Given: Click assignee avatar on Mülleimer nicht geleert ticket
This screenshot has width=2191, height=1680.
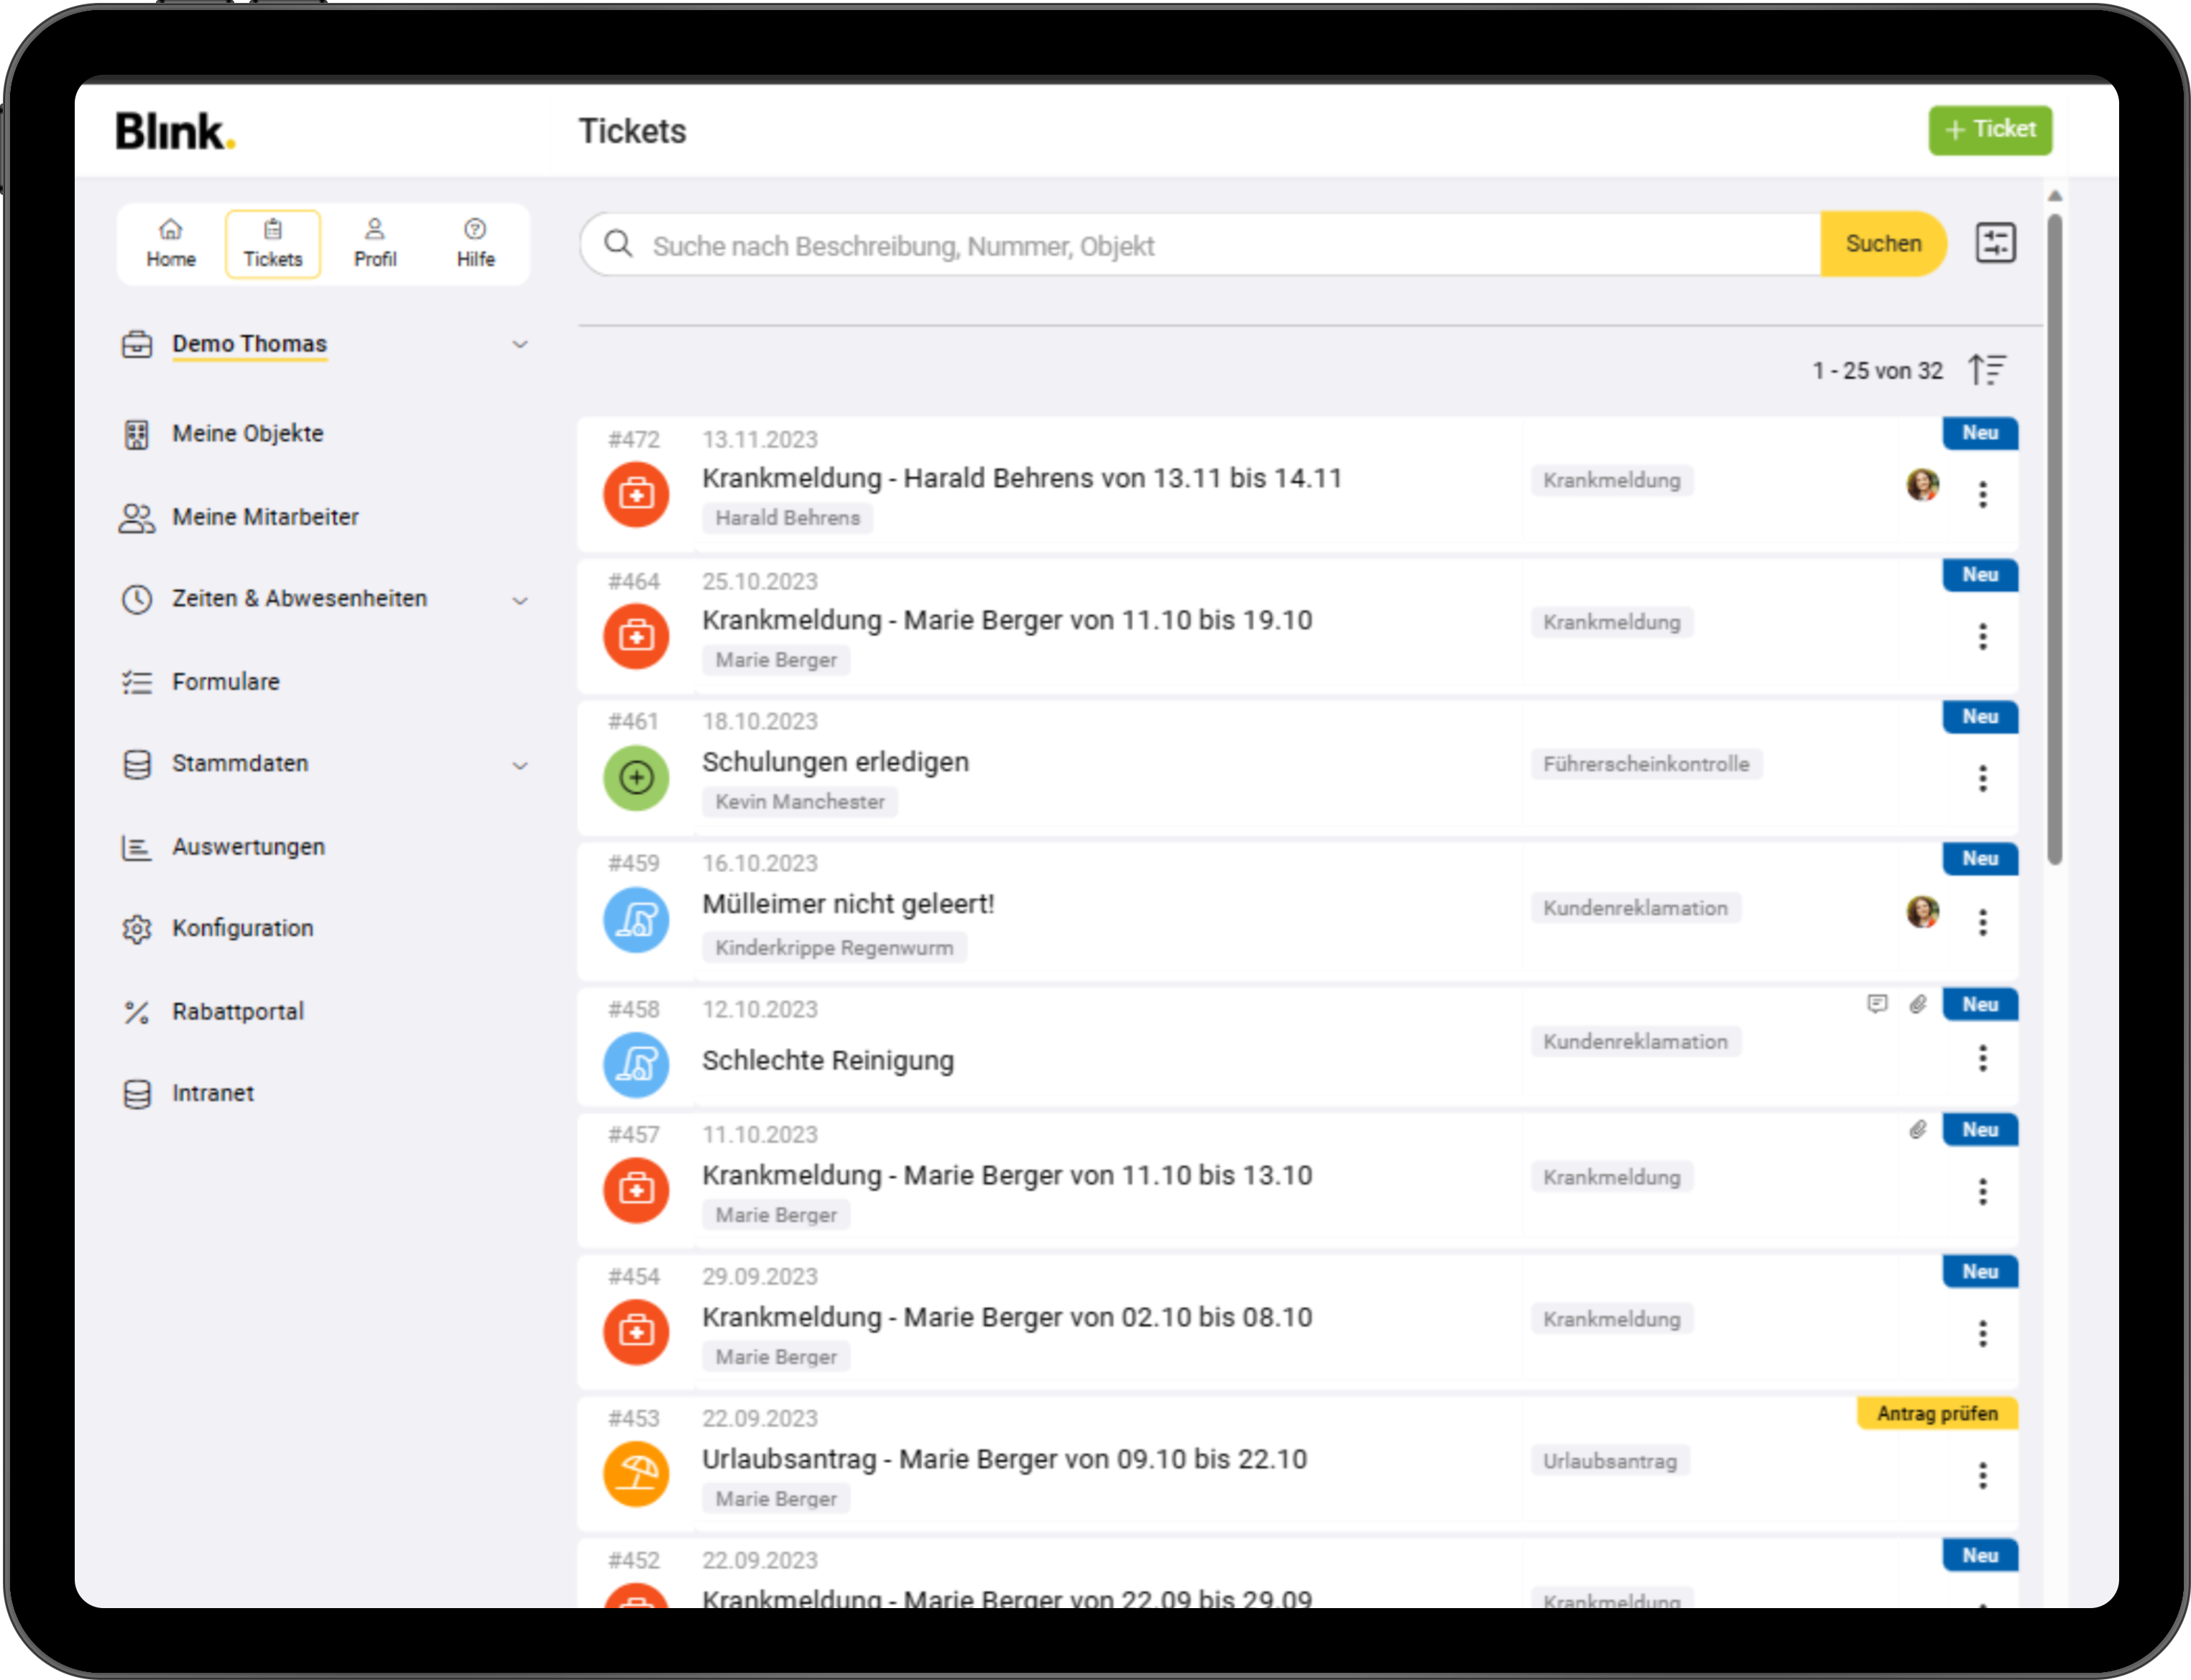Looking at the screenshot, I should tap(1922, 911).
